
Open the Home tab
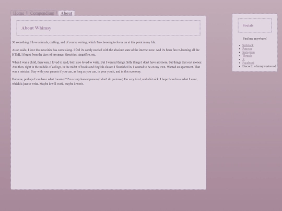click(x=18, y=13)
